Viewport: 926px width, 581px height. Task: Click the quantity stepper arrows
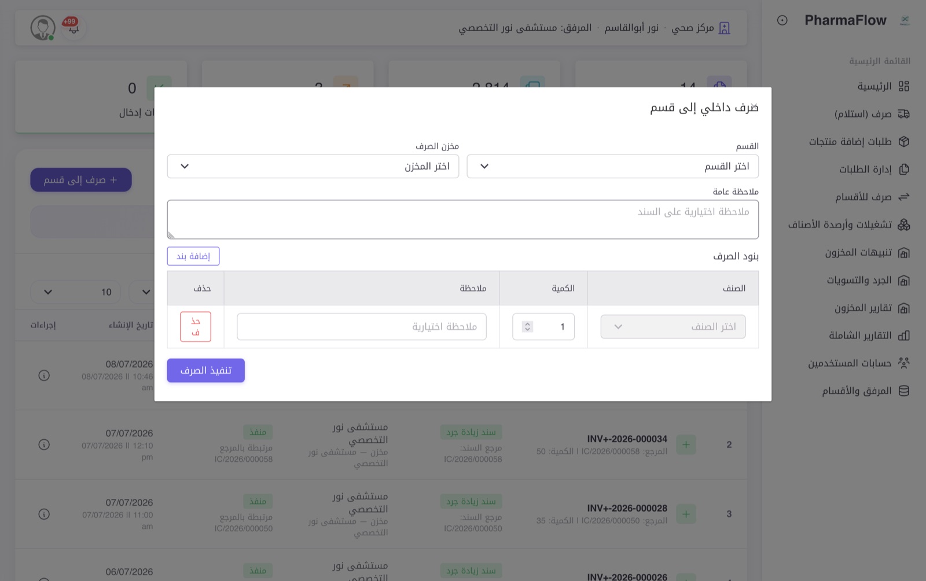[x=527, y=327]
